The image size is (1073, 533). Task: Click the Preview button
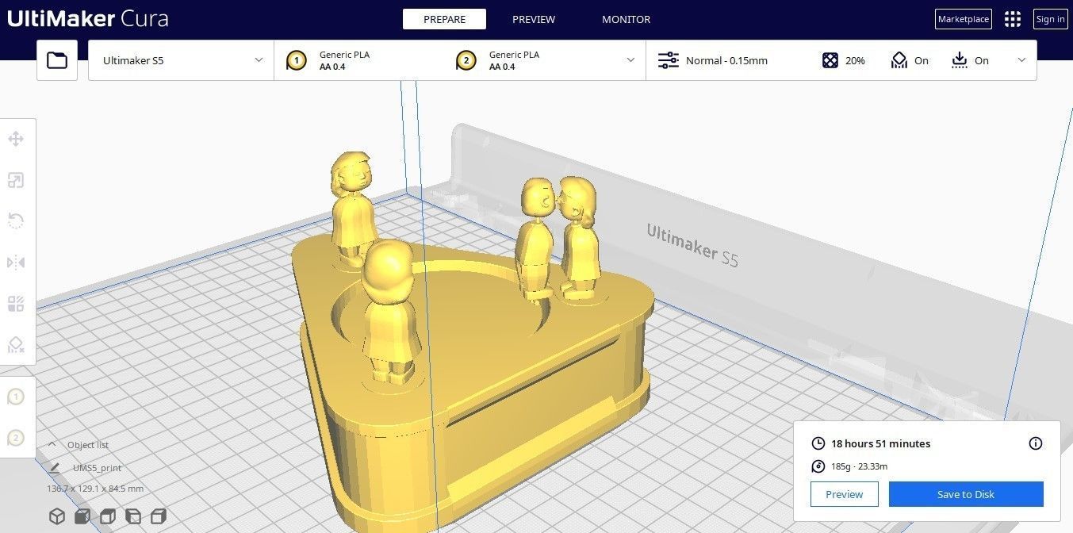[844, 494]
